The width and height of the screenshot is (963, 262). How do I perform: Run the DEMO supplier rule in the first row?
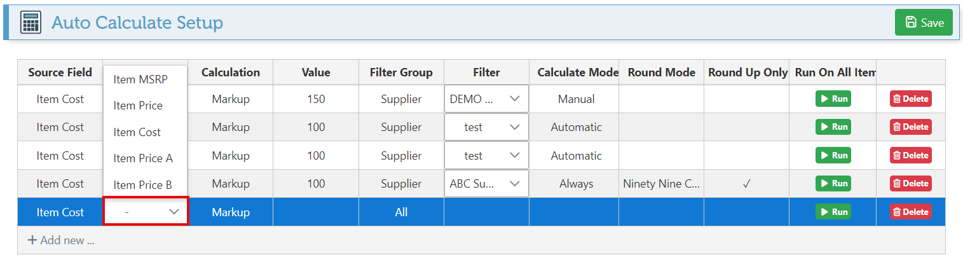coord(833,99)
